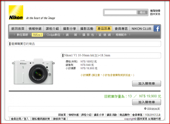
Task: Click the 回到起始頁 up-arrow icon
Action: (145, 109)
